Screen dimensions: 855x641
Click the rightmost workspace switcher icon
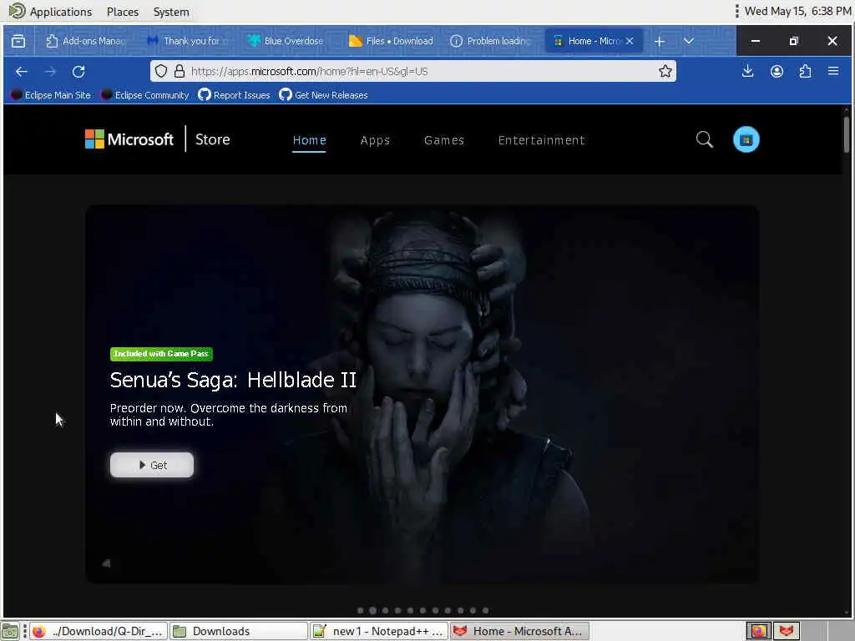(x=786, y=631)
